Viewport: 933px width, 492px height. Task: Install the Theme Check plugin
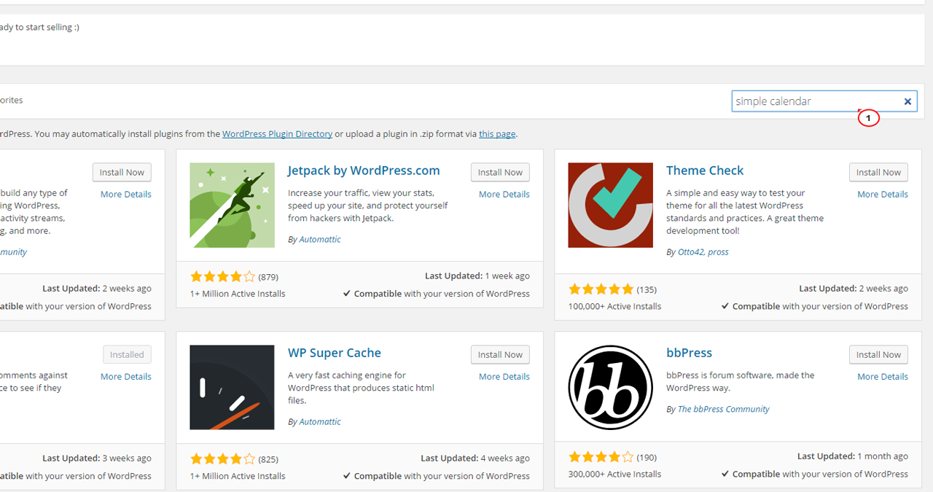click(x=878, y=173)
